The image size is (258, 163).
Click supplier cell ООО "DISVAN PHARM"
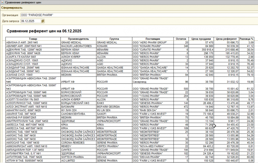tap(153, 157)
